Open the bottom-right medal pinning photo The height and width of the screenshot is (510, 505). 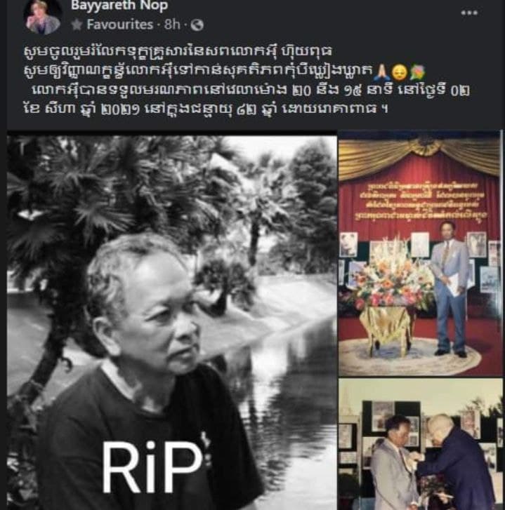coord(421,444)
